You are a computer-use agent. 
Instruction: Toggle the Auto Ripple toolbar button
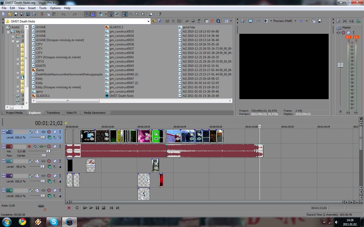pyautogui.click(x=100, y=14)
